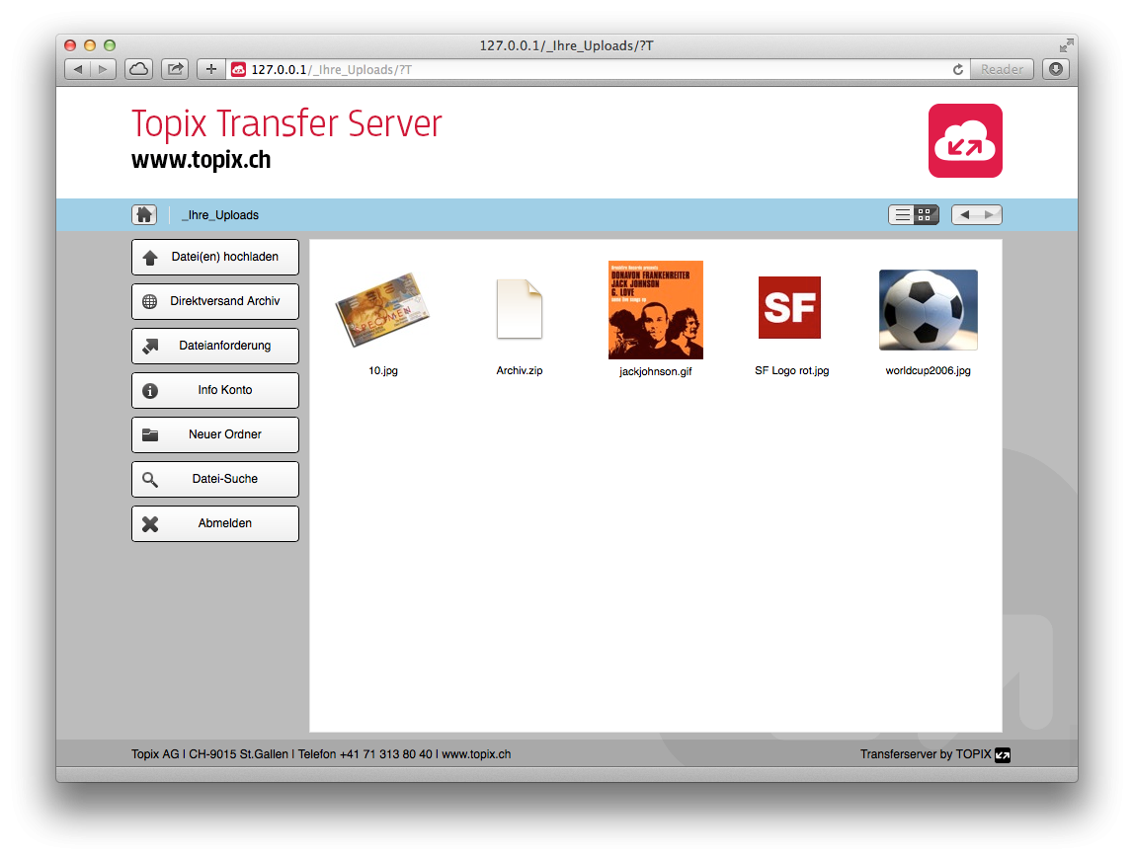
Task: Click the browser forward button
Action: click(104, 69)
